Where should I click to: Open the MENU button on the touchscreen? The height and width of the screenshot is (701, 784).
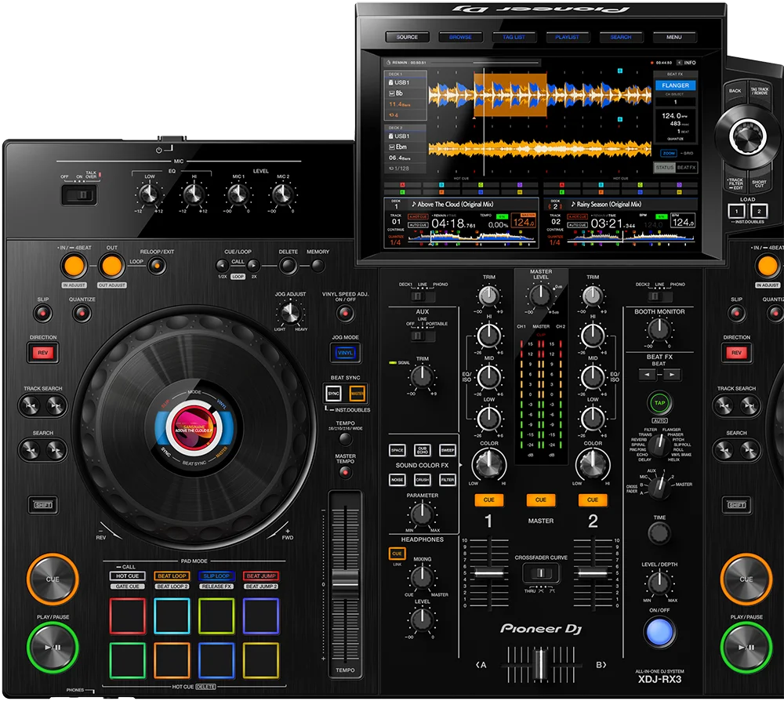click(674, 37)
